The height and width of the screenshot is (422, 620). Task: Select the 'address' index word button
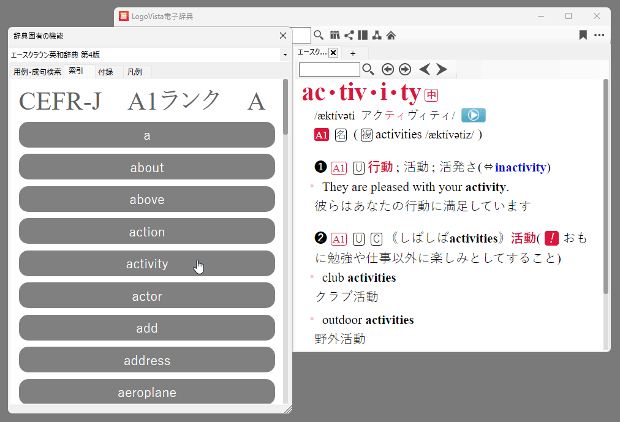coord(147,360)
